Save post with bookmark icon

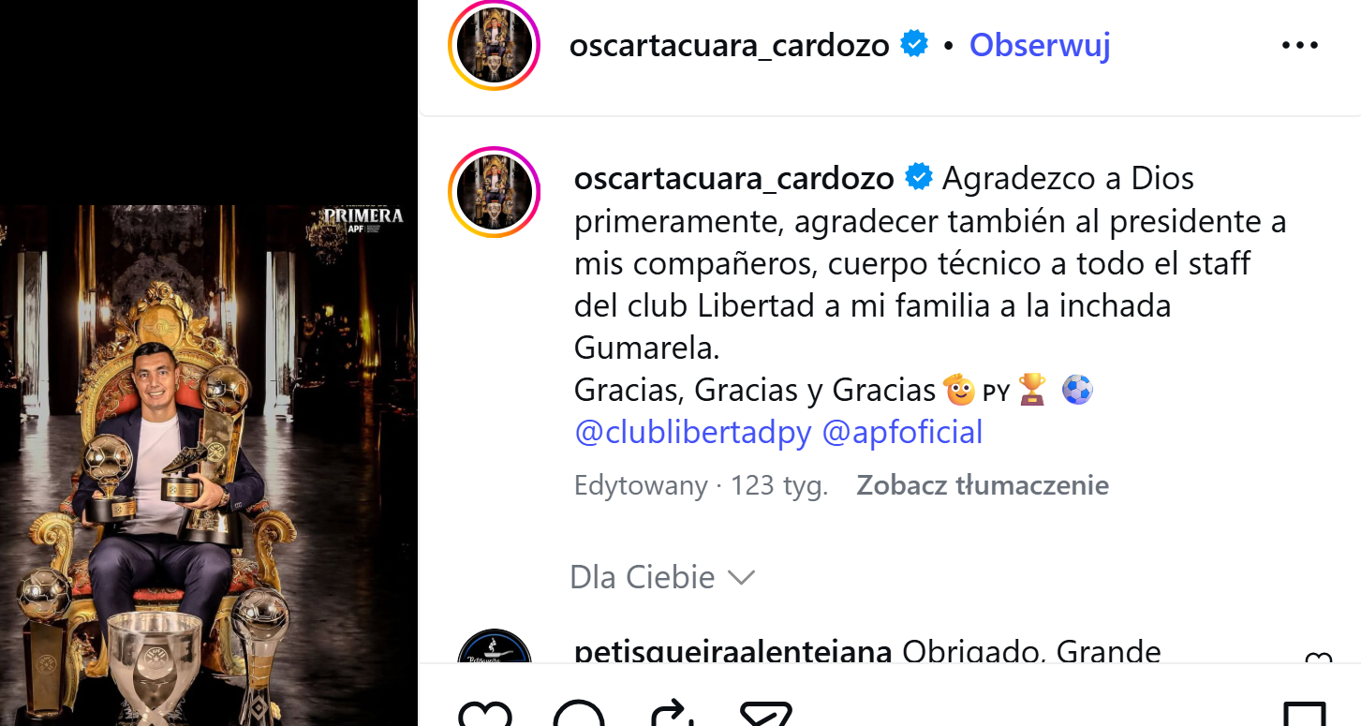click(1304, 714)
